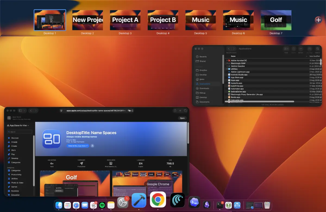This screenshot has height=212, width=326.
Task: Expand Utilities folder in Finder list
Action: click(227, 69)
